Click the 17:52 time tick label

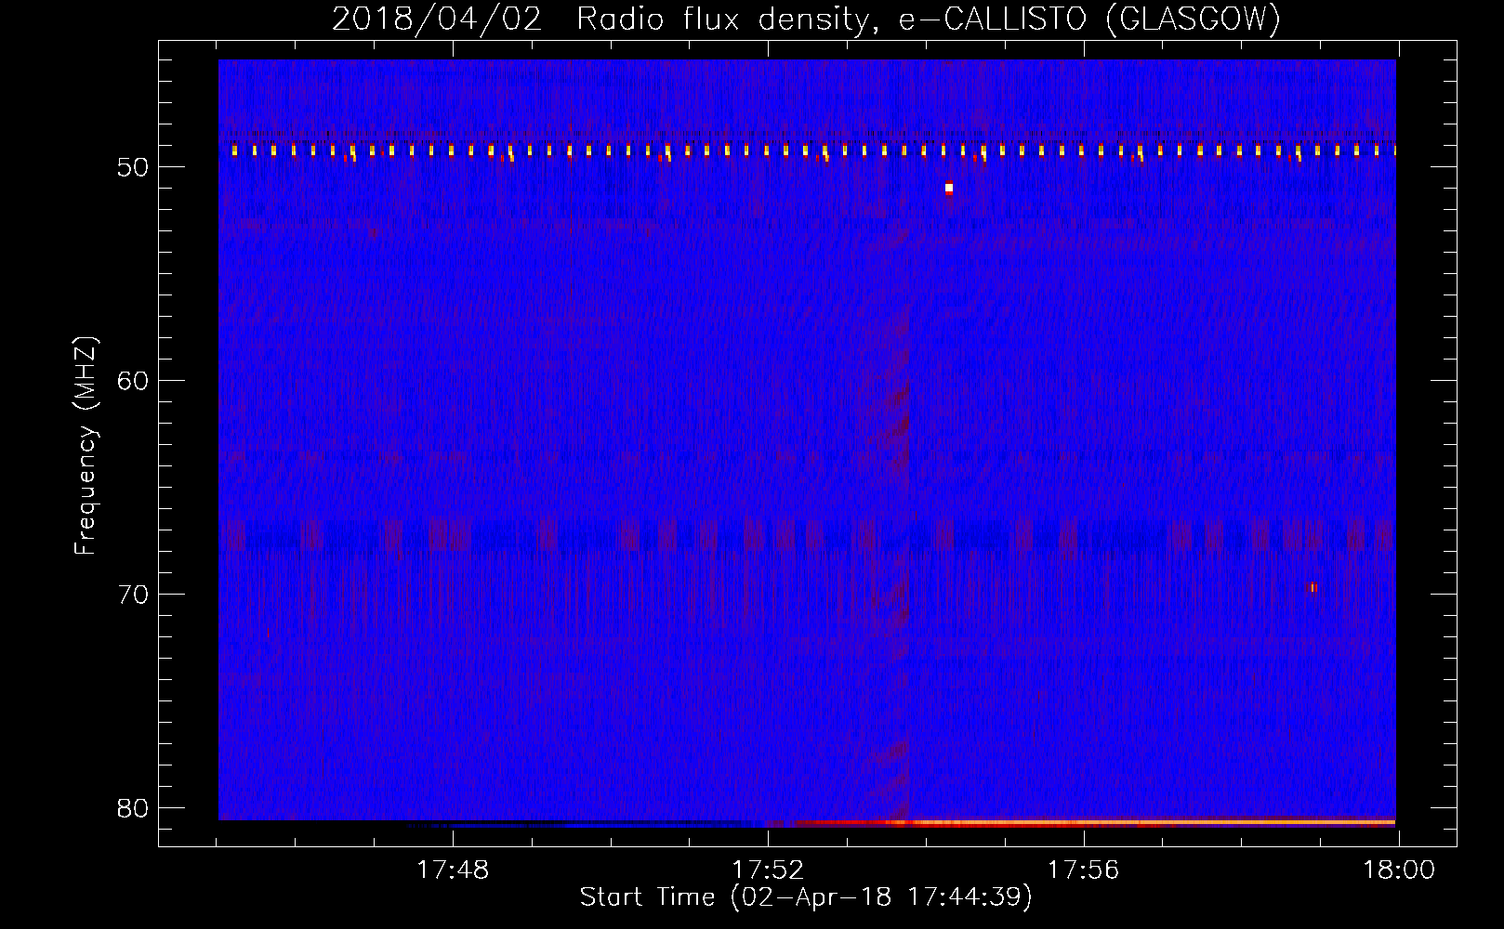click(x=768, y=870)
